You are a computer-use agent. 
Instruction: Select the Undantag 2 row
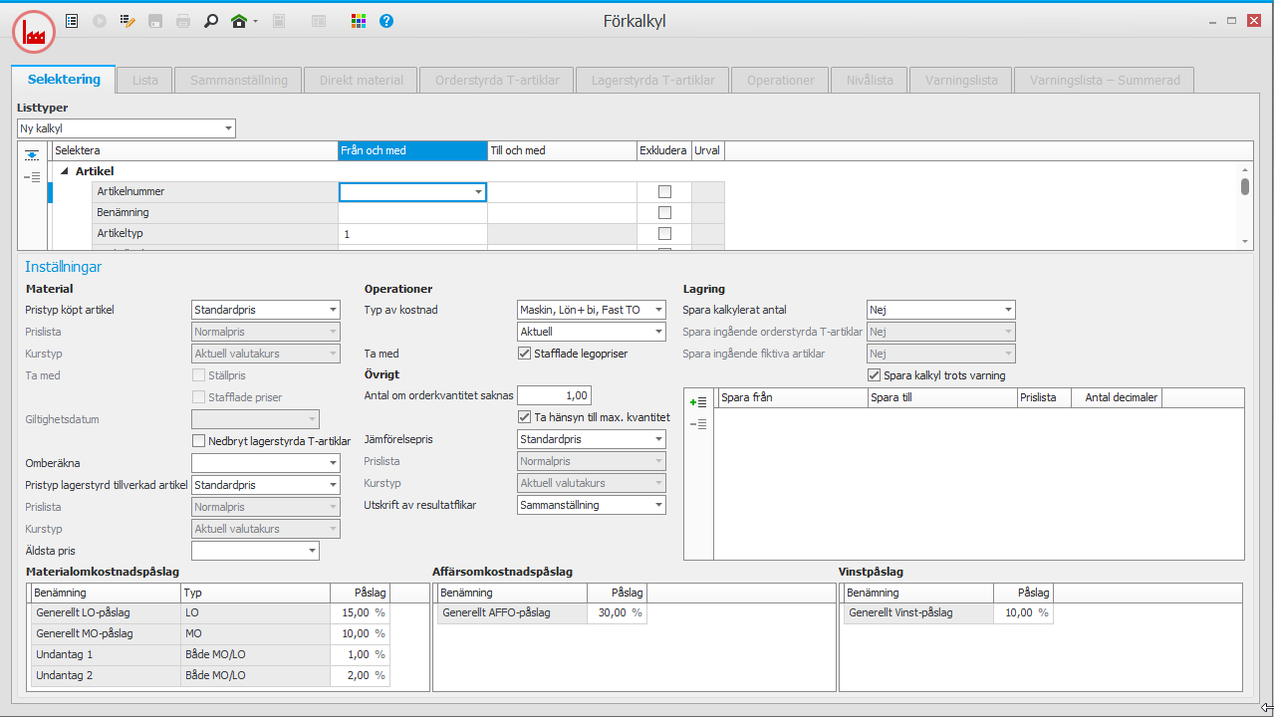[210, 675]
